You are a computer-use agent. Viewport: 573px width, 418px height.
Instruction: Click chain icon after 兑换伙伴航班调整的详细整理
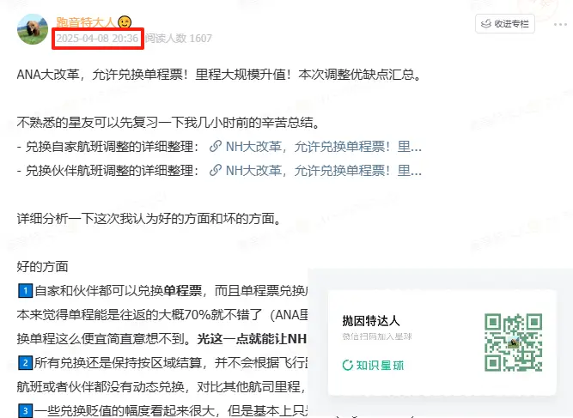[x=216, y=170]
